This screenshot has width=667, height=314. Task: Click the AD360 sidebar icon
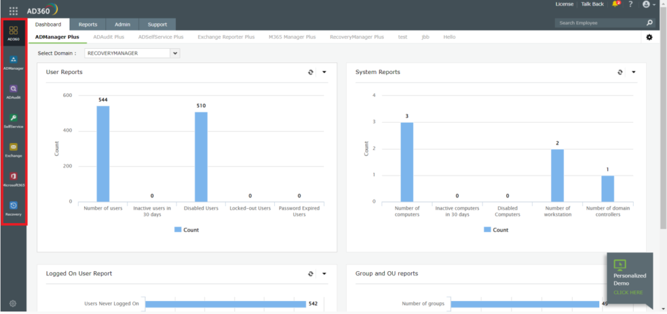[x=13, y=33]
